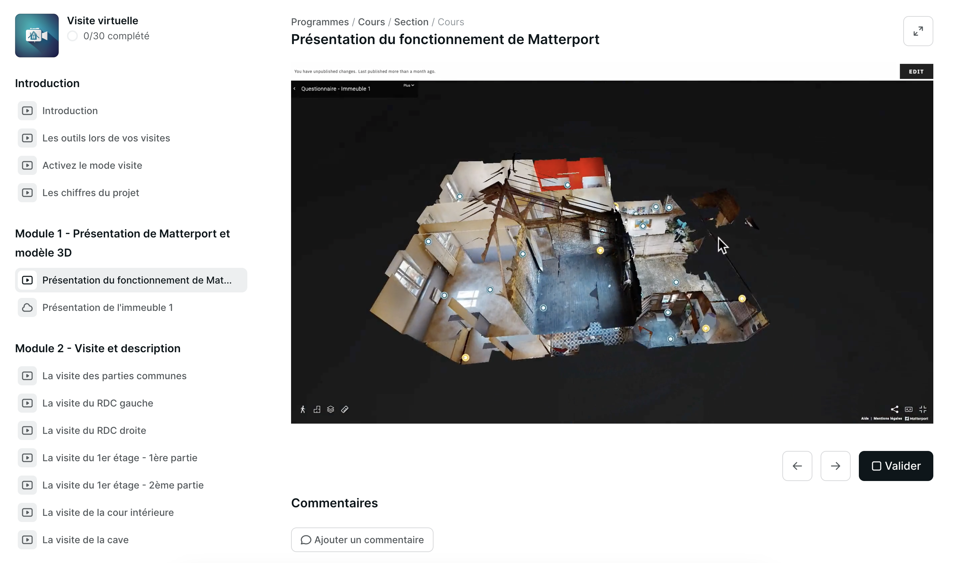The width and height of the screenshot is (975, 563).
Task: Enable VR headset mode icon
Action: [x=908, y=409]
